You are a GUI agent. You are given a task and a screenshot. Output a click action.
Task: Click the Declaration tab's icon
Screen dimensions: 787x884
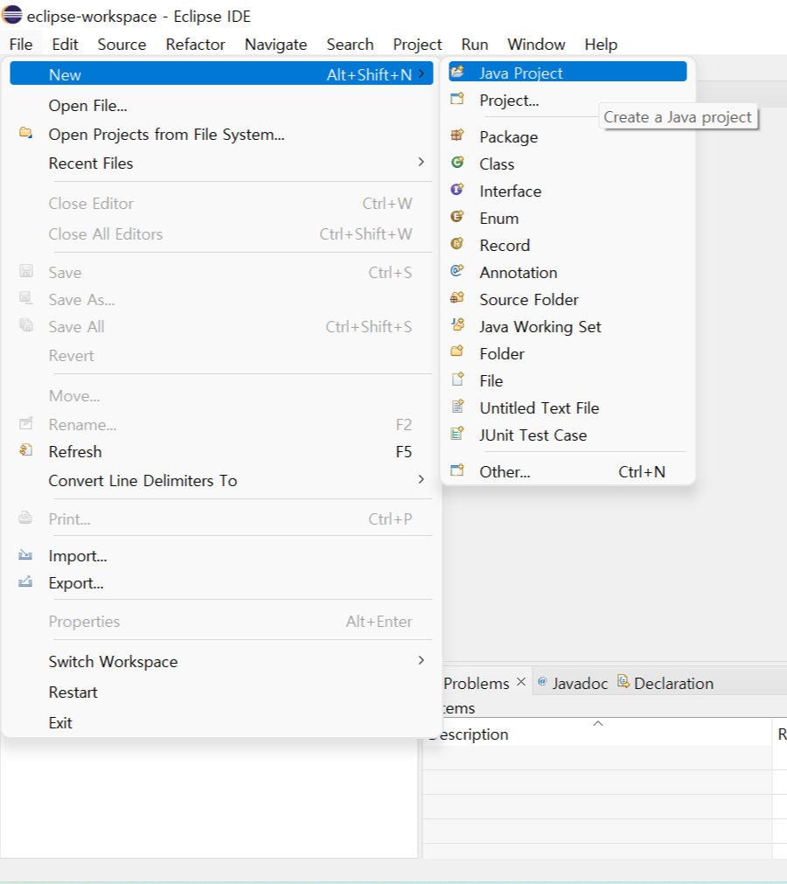coord(623,682)
